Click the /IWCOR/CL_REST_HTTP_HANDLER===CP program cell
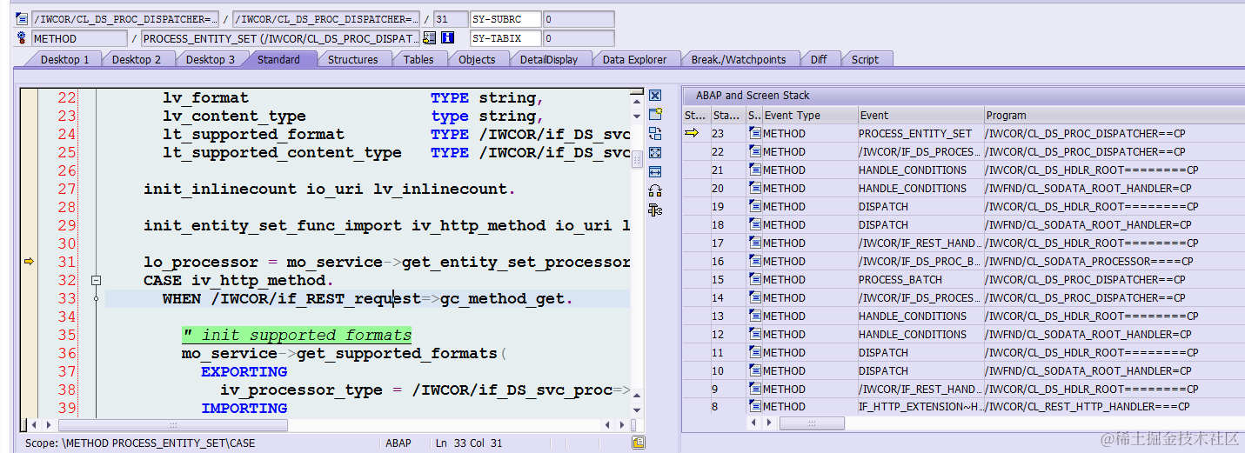The height and width of the screenshot is (453, 1245). pyautogui.click(x=1114, y=406)
